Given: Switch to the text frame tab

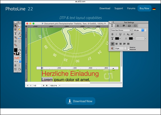Looking at the screenshot, I should [129, 26].
